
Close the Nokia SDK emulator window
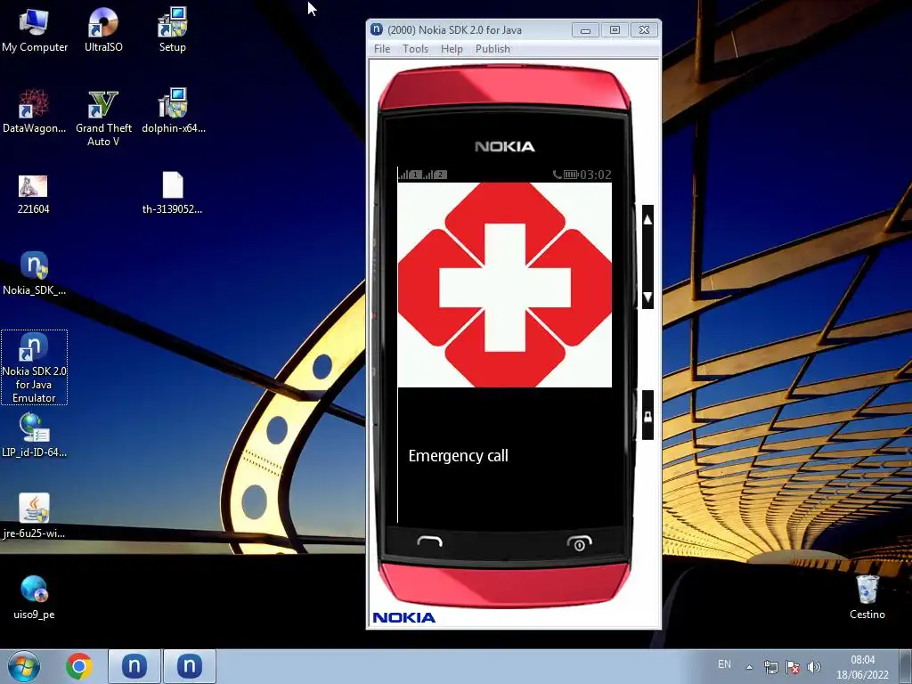[645, 29]
